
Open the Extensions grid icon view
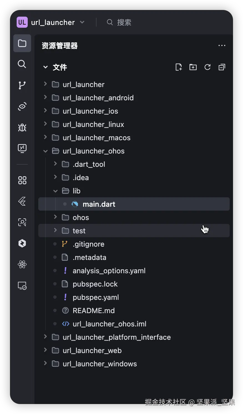[22, 180]
